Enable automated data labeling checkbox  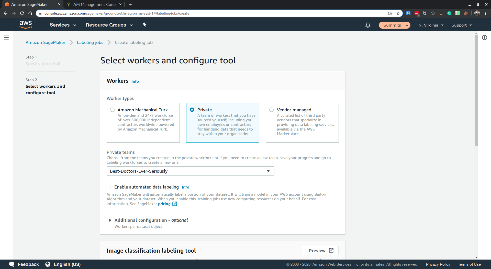pyautogui.click(x=109, y=187)
